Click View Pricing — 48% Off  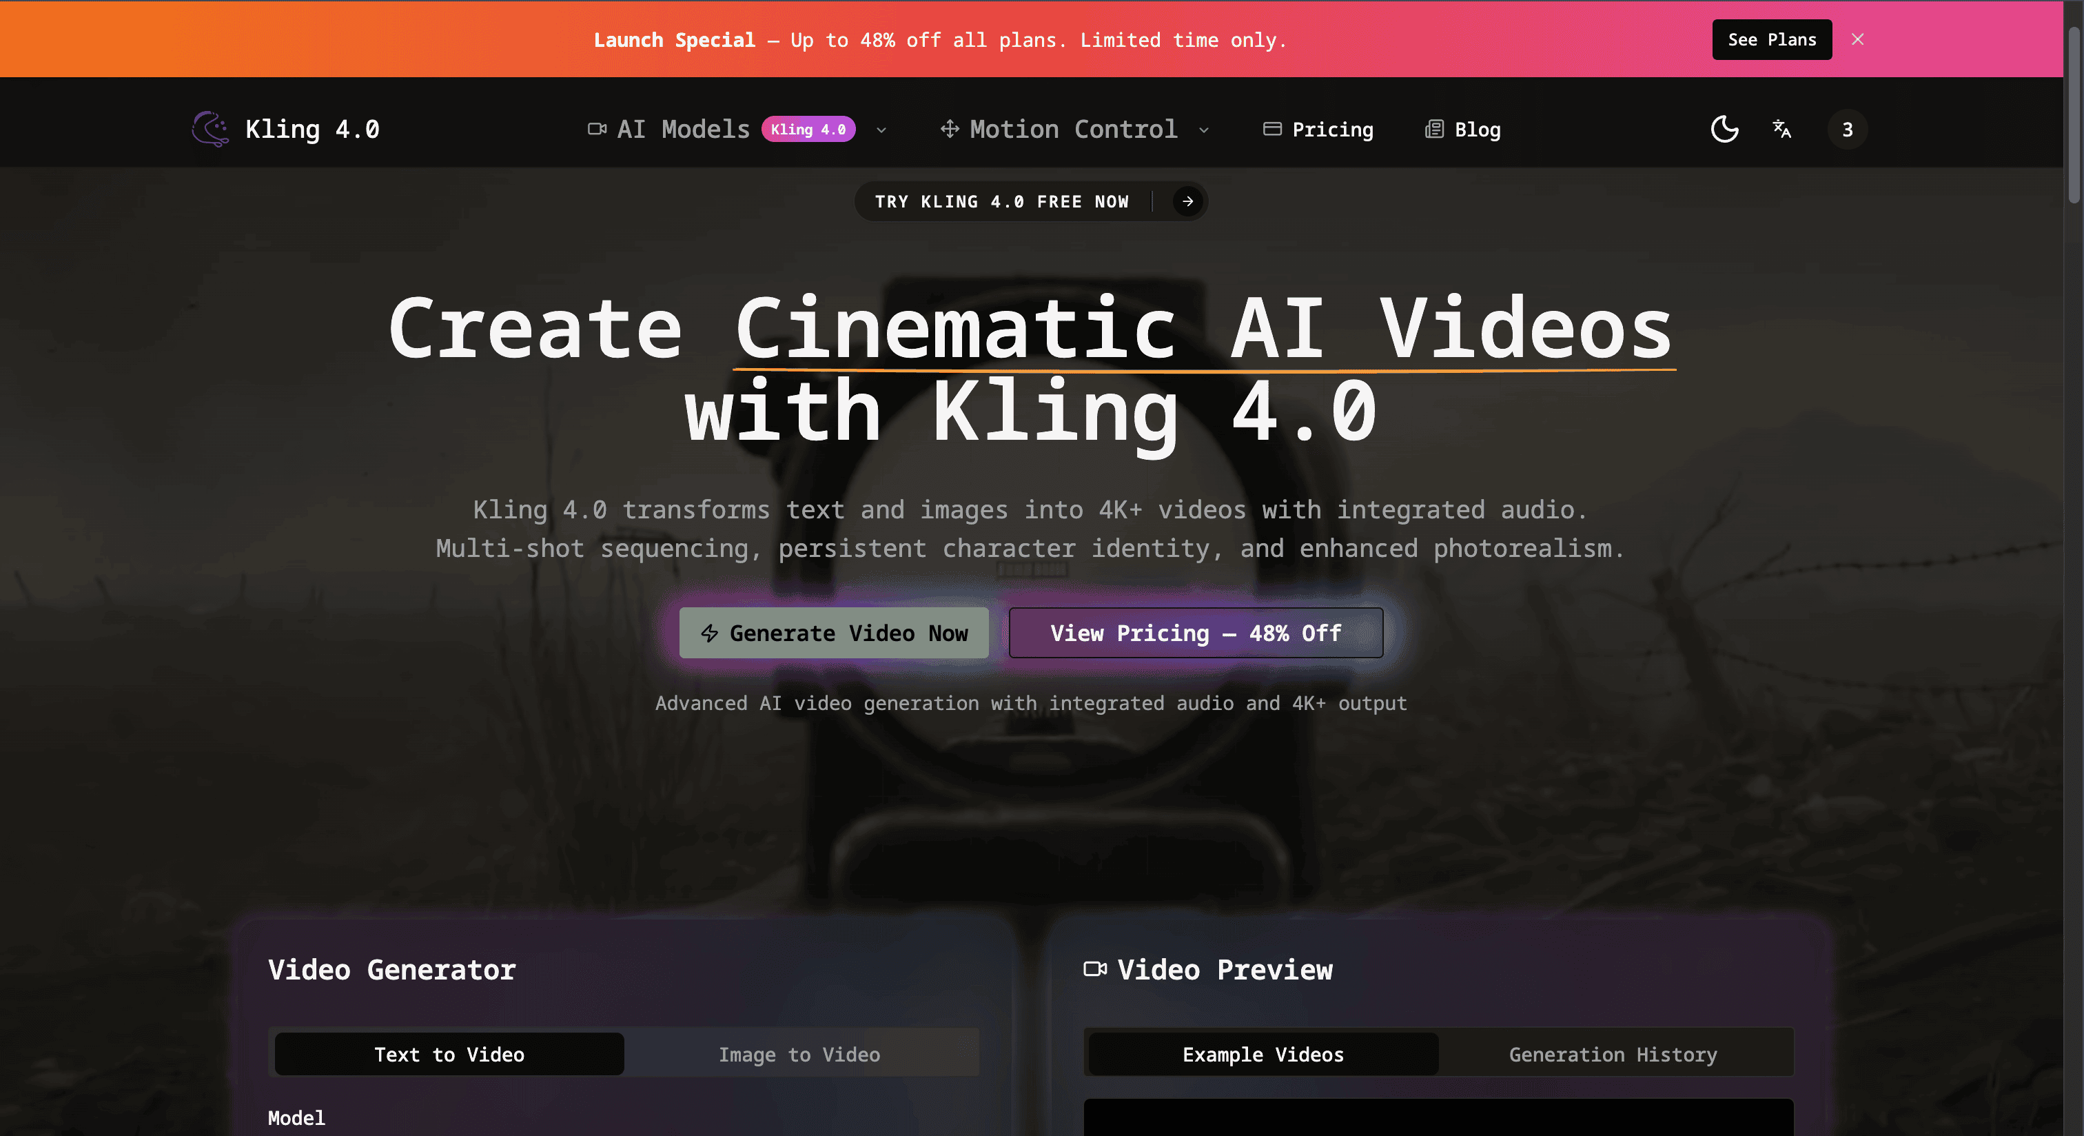1195,633
